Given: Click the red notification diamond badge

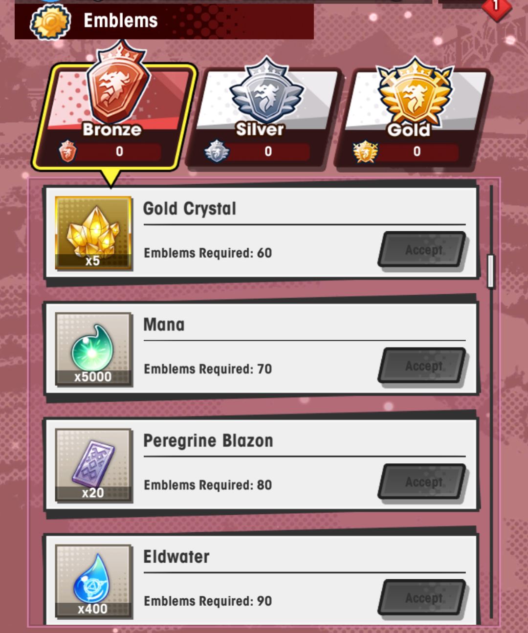Looking at the screenshot, I should pos(496,8).
